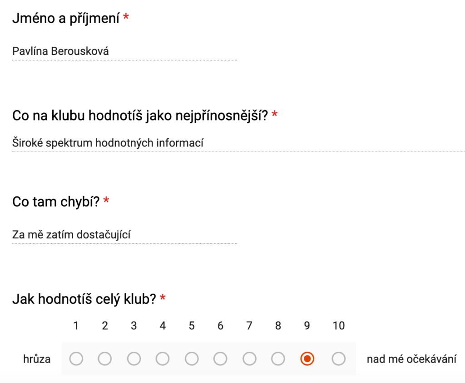The width and height of the screenshot is (465, 383).
Task: Click the 'Co na klubu hodnotíš jako nejpřínosnější?' label
Action: tap(140, 116)
